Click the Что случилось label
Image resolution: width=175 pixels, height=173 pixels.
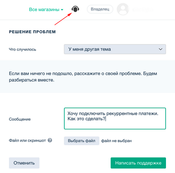click(x=22, y=50)
